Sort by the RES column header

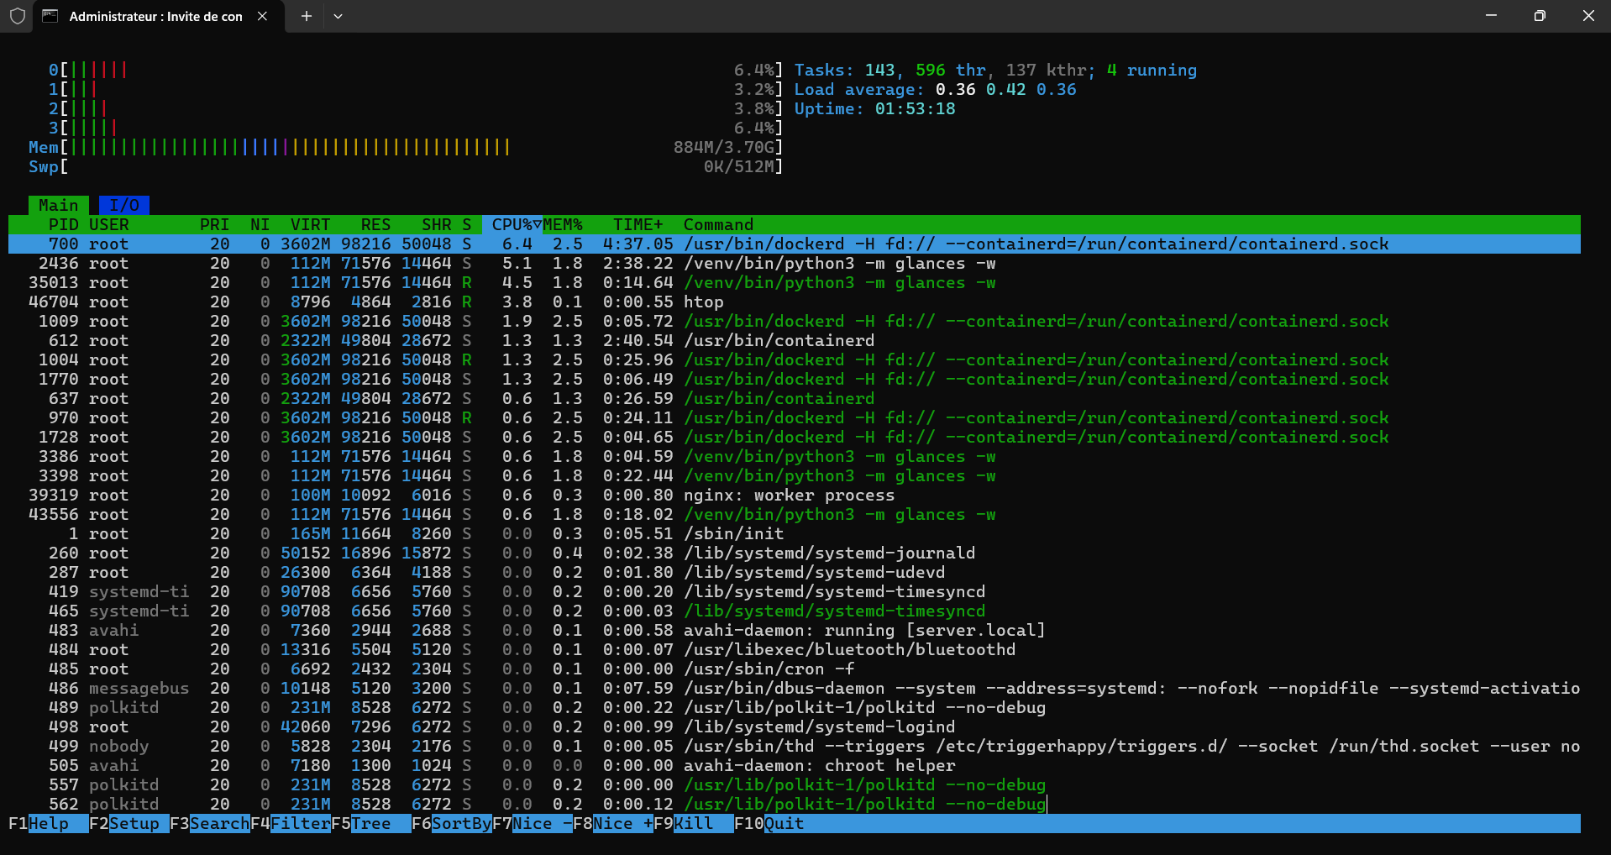coord(376,224)
